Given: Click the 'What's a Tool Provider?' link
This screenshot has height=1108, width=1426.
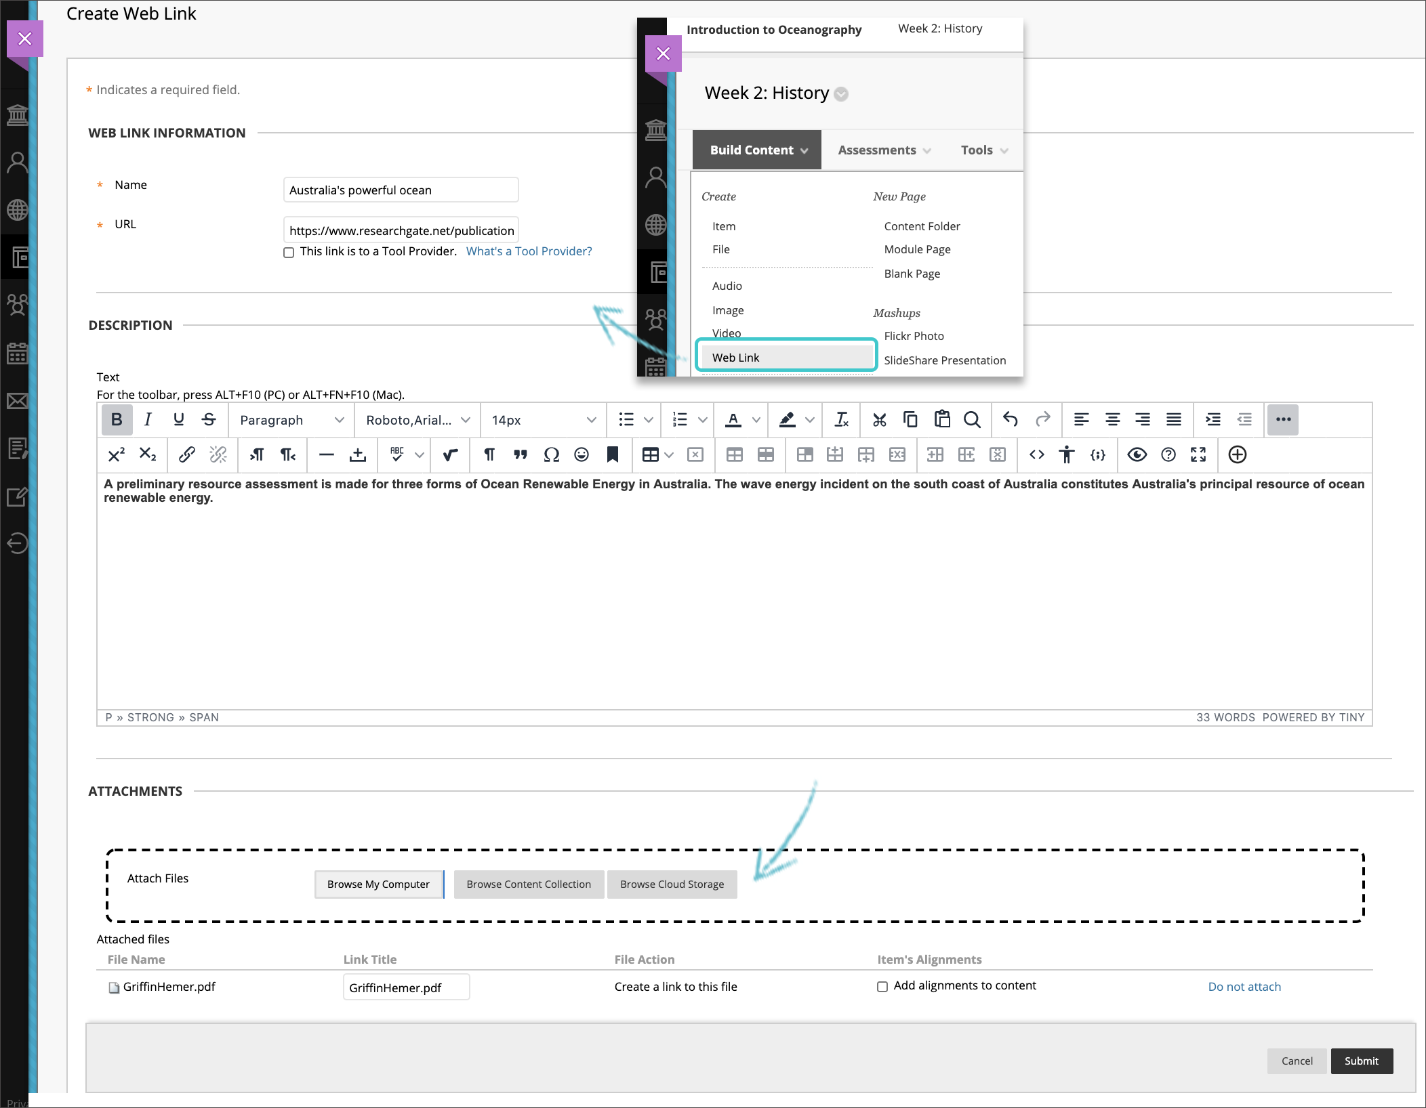Looking at the screenshot, I should pyautogui.click(x=529, y=251).
